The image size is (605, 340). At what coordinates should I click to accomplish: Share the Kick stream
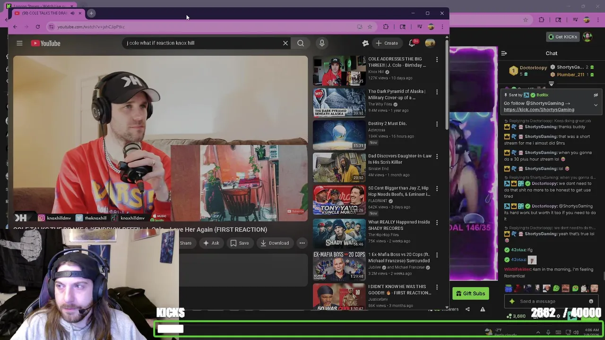pyautogui.click(x=467, y=309)
